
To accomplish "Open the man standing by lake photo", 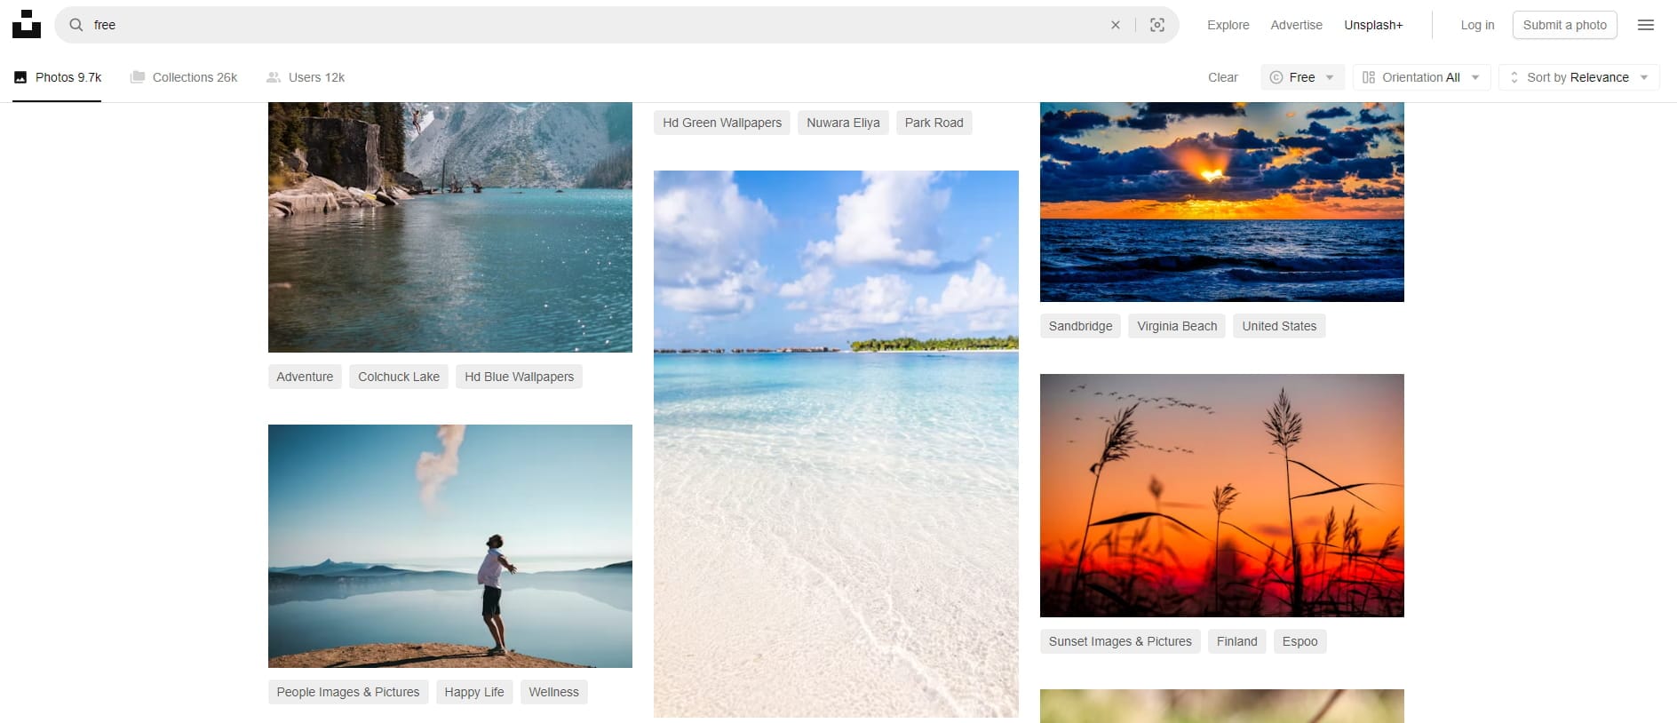I will pos(450,546).
